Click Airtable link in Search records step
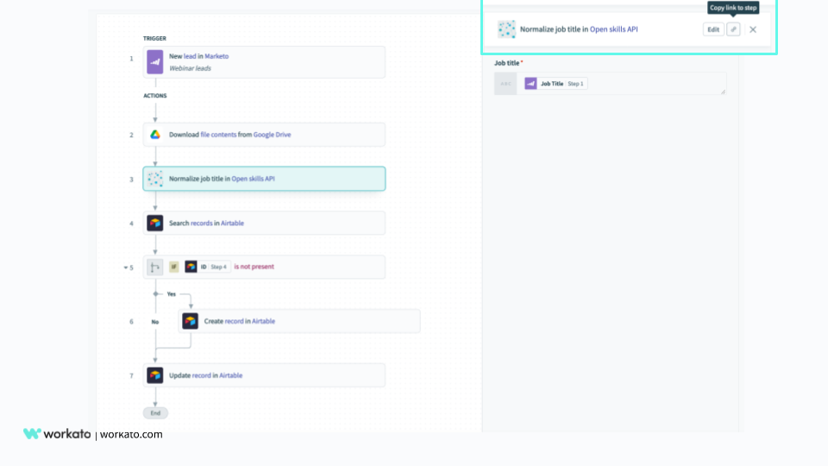This screenshot has width=828, height=466. 232,223
